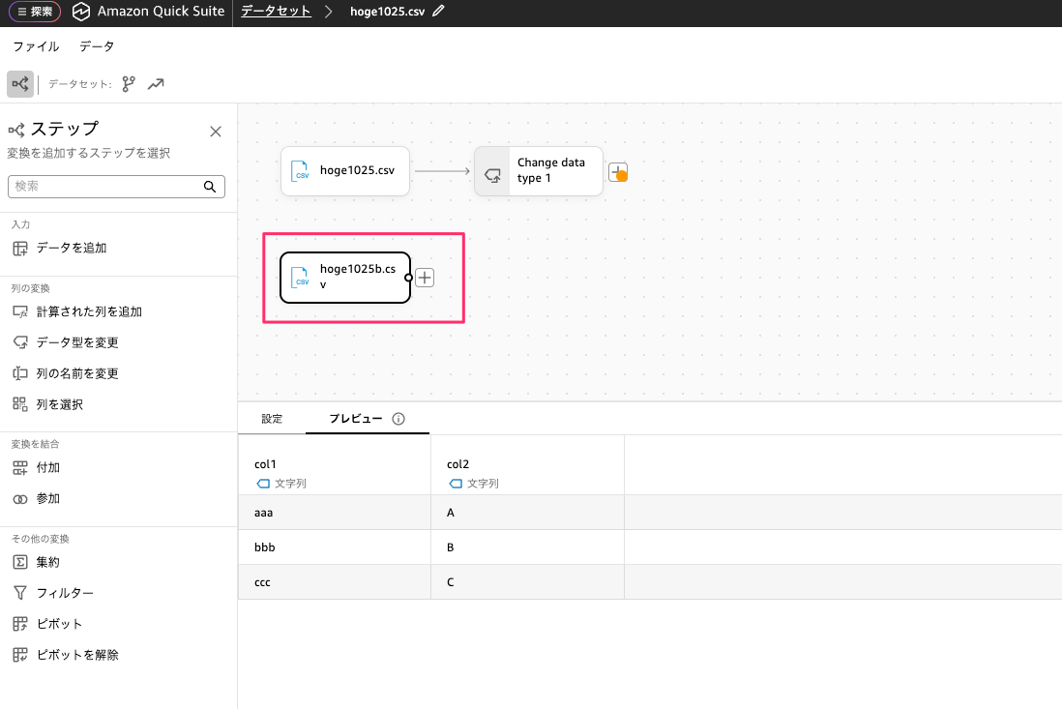
Task: Choose the 計算された列を追加 step
Action: [x=89, y=311]
